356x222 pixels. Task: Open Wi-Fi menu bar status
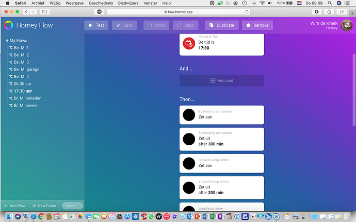(262, 3)
